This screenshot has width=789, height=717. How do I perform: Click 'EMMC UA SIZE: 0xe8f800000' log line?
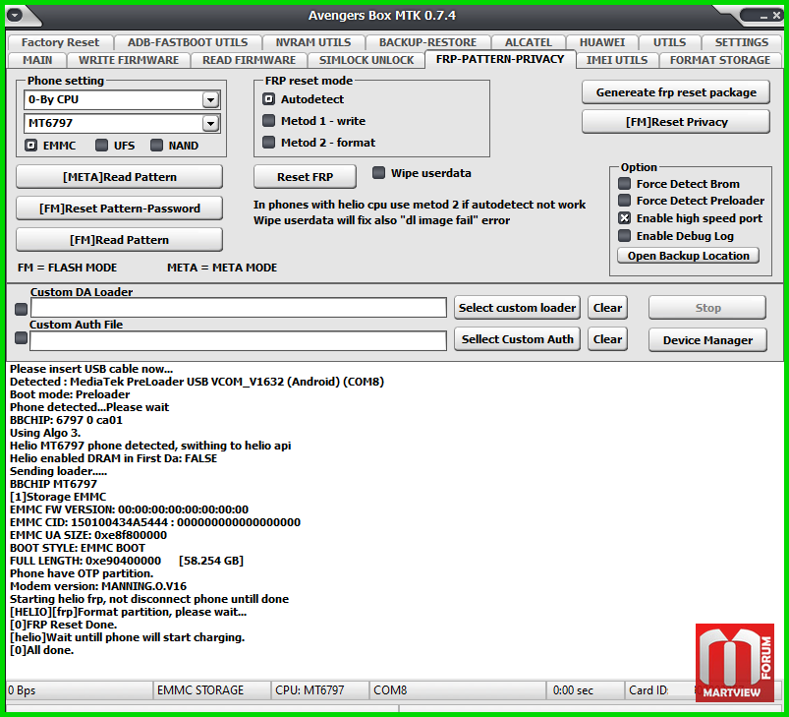pyautogui.click(x=88, y=535)
